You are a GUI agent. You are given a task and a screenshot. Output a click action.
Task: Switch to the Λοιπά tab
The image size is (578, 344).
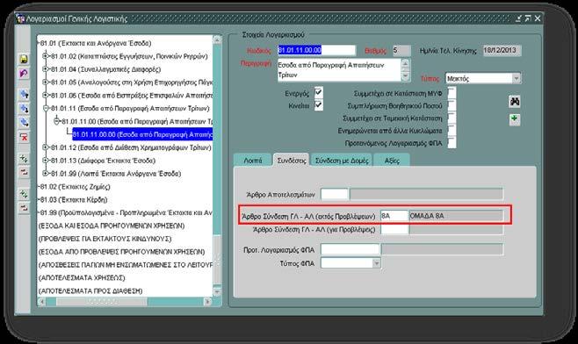[253, 161]
